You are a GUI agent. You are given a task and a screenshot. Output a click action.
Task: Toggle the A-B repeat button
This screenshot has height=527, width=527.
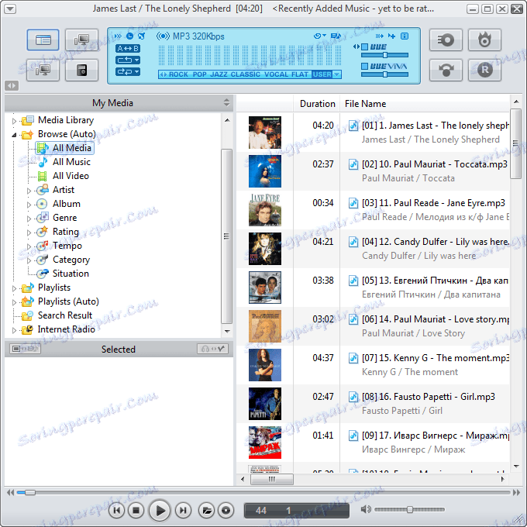click(x=128, y=48)
